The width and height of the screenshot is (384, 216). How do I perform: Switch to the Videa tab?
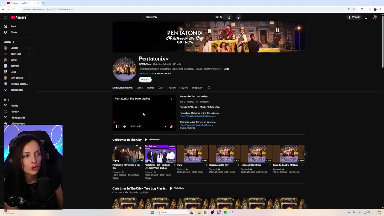[x=140, y=88]
